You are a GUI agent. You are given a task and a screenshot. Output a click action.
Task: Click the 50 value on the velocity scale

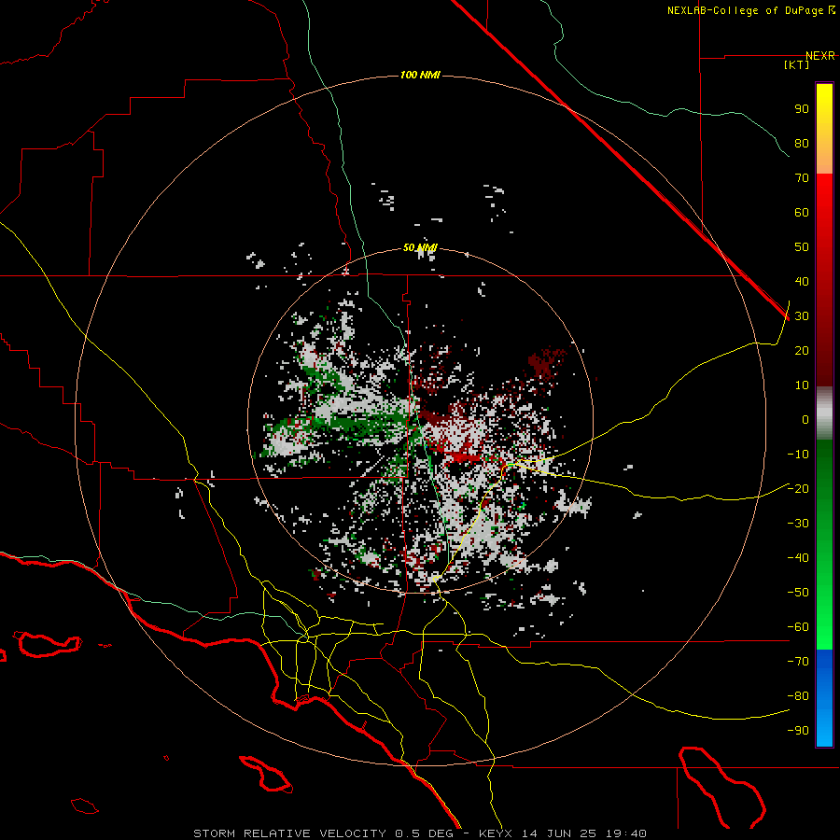(802, 247)
